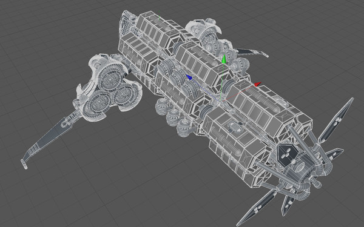The height and width of the screenshot is (227, 364).
Task: Click the blue Z-axis gizmo arrow
Action: pos(189,77)
